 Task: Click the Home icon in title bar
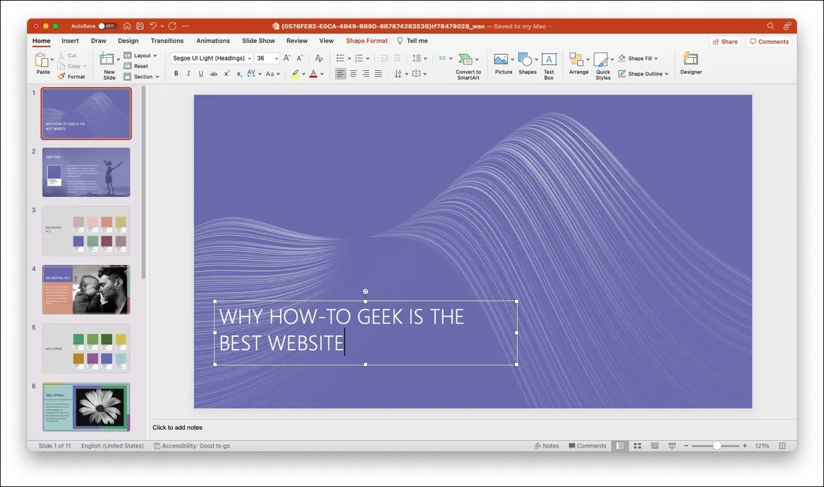(x=127, y=26)
